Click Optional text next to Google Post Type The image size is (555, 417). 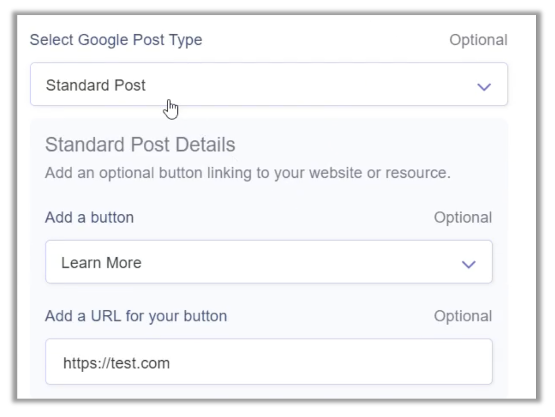pos(478,40)
